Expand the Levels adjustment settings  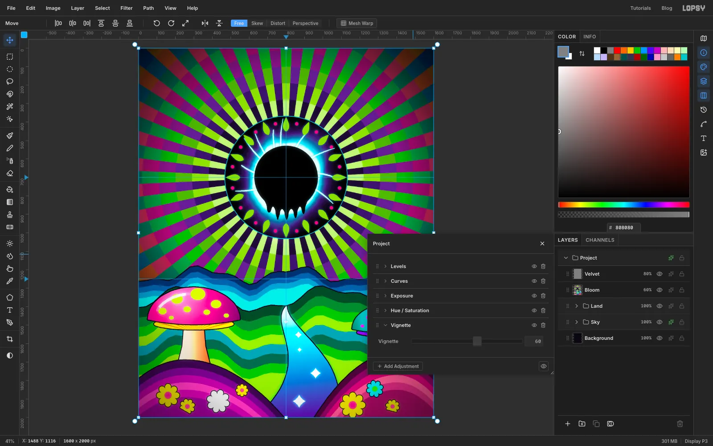point(385,266)
